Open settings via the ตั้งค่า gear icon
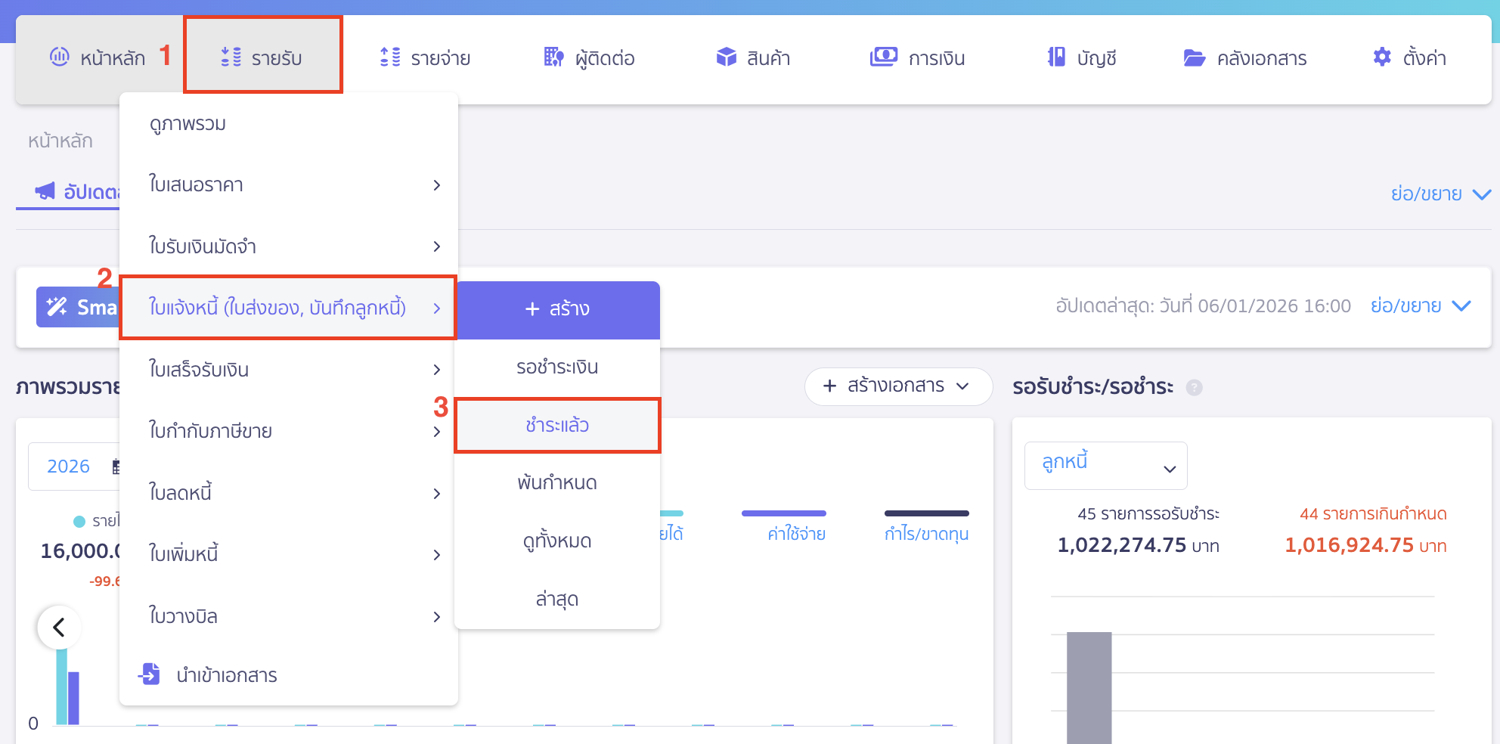The image size is (1500, 744). pos(1381,56)
